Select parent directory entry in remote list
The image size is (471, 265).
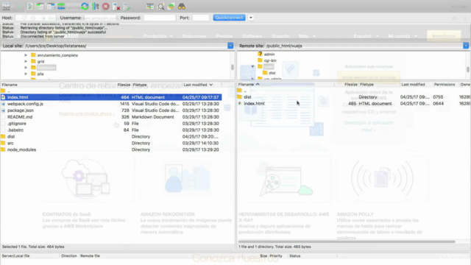[x=353, y=91]
